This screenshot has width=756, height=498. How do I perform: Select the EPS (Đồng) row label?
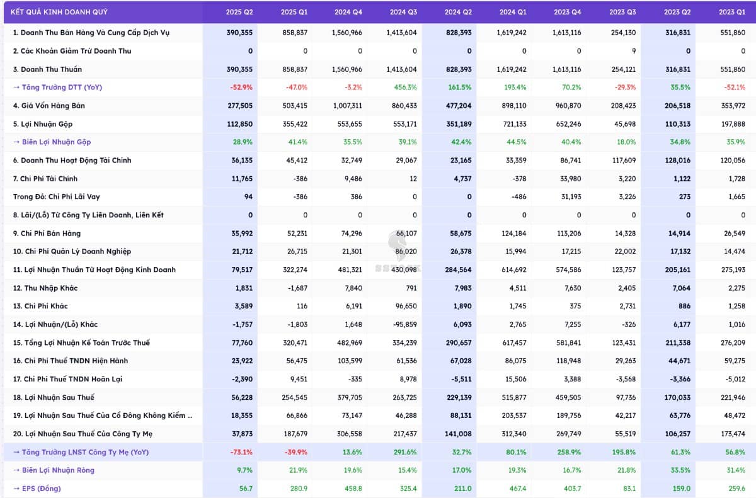(42, 489)
